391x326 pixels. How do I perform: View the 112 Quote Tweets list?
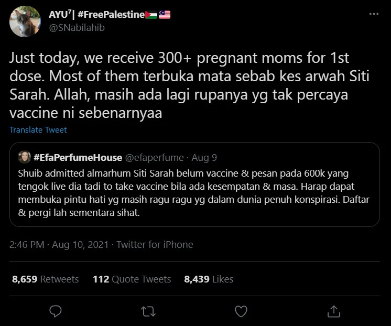pos(132,279)
